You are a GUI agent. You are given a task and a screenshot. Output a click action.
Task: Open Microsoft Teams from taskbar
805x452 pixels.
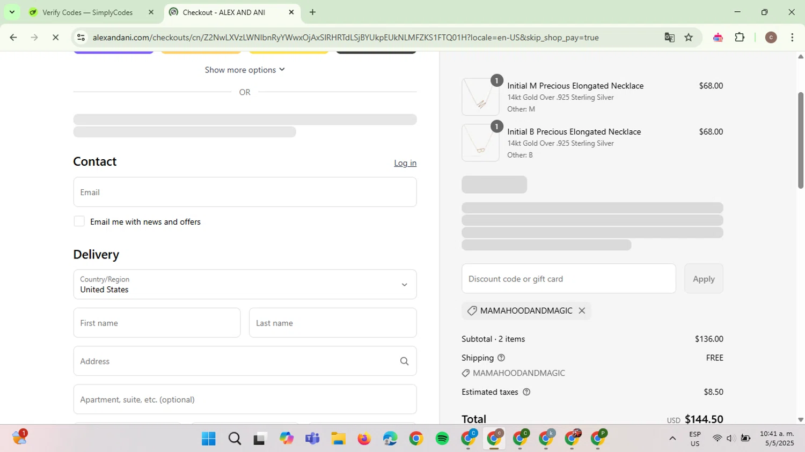click(312, 439)
